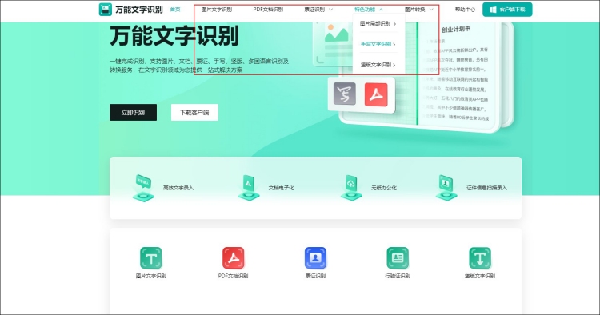
Task: Click the Windows logo on download button
Action: click(x=493, y=10)
